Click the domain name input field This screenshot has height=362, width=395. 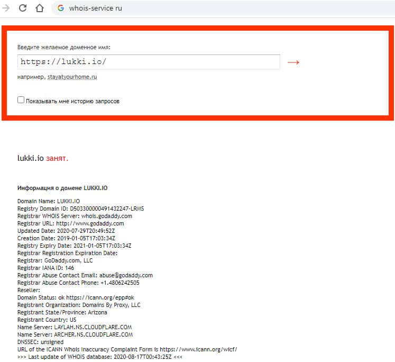[x=149, y=62]
